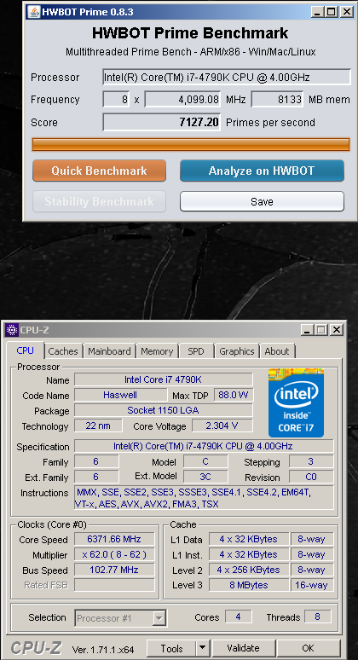The height and width of the screenshot is (660, 358).
Task: Open the Processor #1 selection dropdown
Action: [120, 618]
